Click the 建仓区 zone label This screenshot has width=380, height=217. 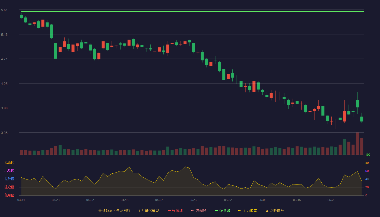(9, 187)
